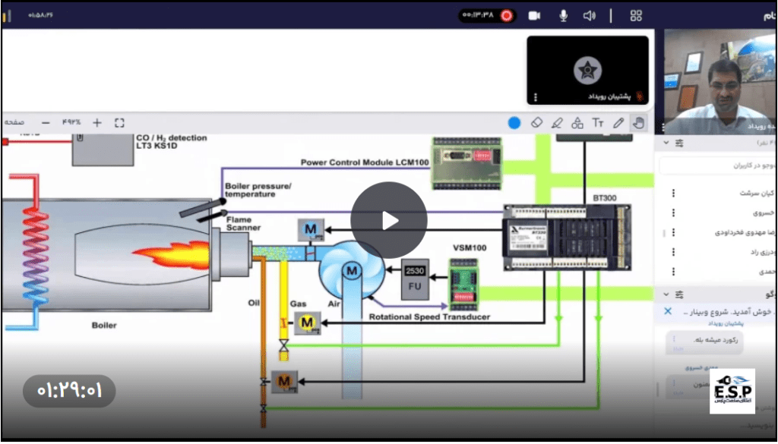
Task: Toggle the webcam camera
Action: pos(534,15)
